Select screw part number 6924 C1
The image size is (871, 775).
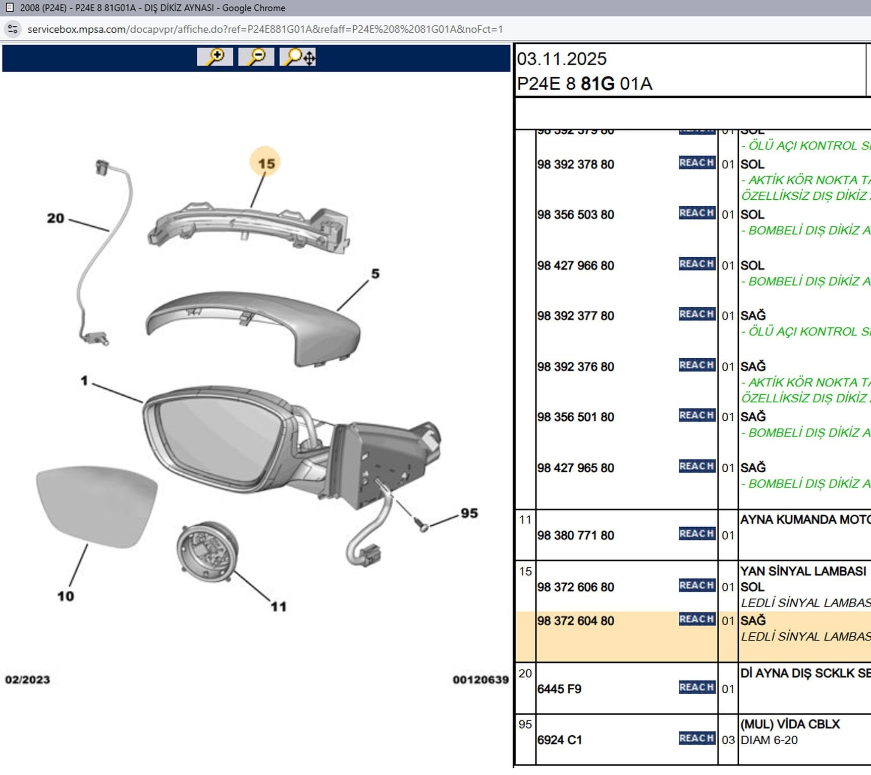pos(560,740)
